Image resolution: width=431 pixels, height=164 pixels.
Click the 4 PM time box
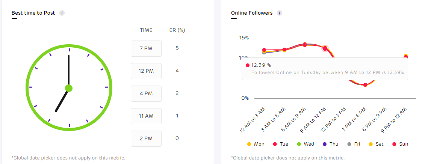coord(146,93)
